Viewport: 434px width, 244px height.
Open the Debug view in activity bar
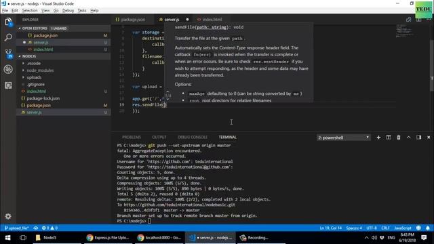8,69
